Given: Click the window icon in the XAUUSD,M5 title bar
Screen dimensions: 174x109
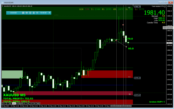Looking at the screenshot, I should coord(2,3).
